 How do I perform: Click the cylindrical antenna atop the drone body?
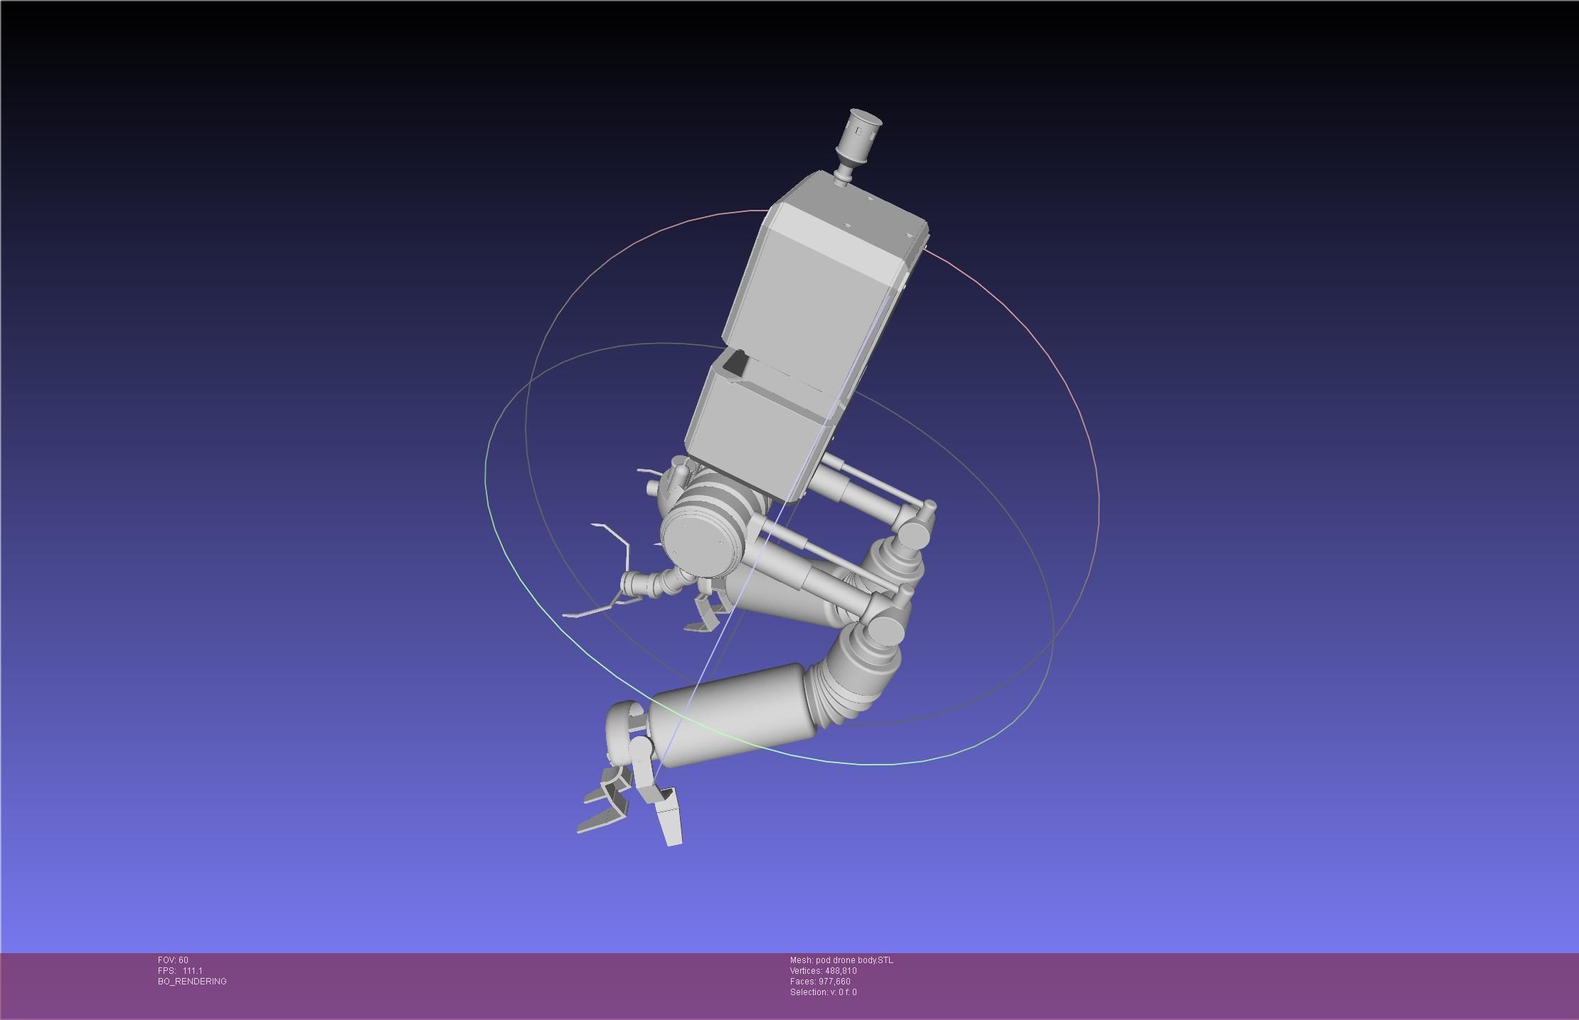point(860,135)
